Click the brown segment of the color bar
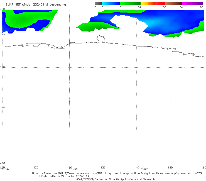This screenshot has width=206, height=181. pyautogui.click(x=173, y=3)
